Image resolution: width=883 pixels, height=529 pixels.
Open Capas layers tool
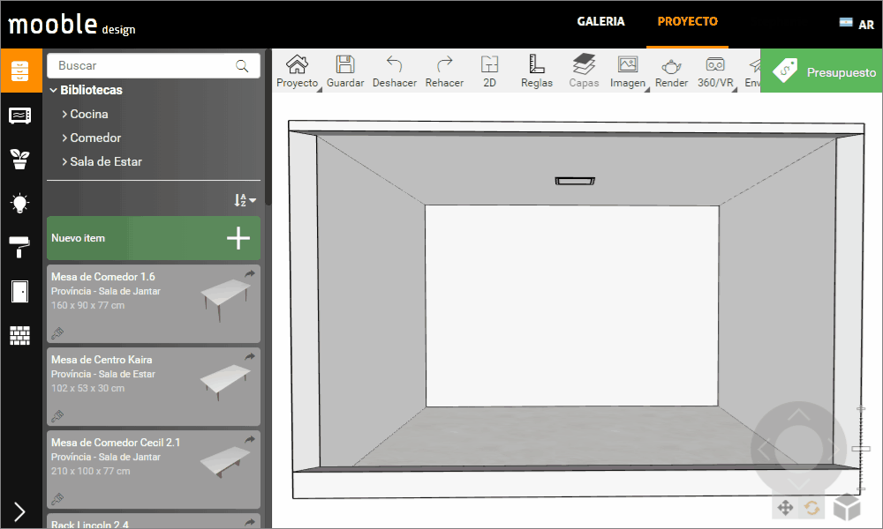584,71
